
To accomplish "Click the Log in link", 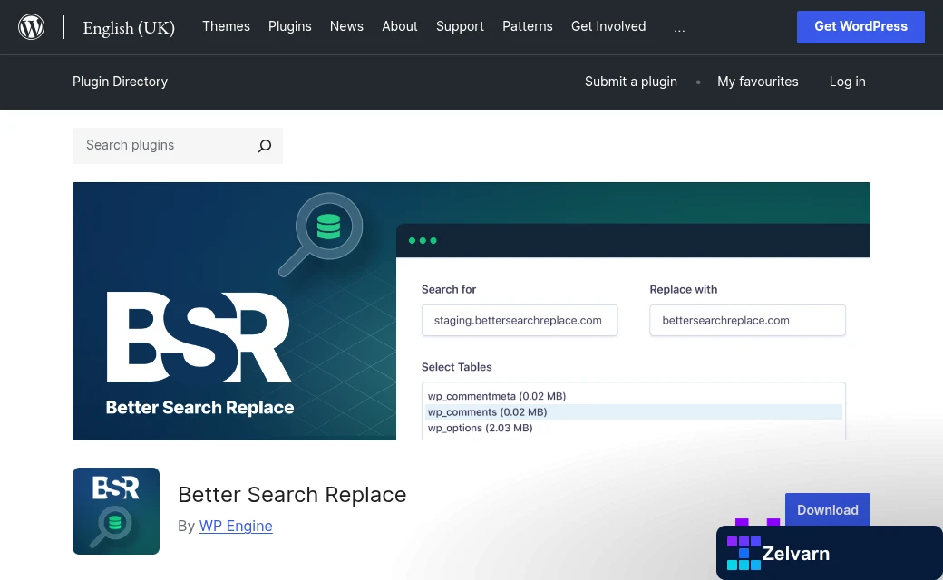I will [848, 82].
